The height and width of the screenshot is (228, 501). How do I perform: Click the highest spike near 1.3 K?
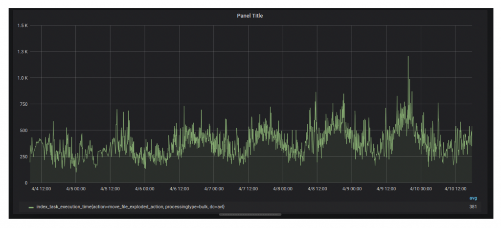tap(408, 57)
